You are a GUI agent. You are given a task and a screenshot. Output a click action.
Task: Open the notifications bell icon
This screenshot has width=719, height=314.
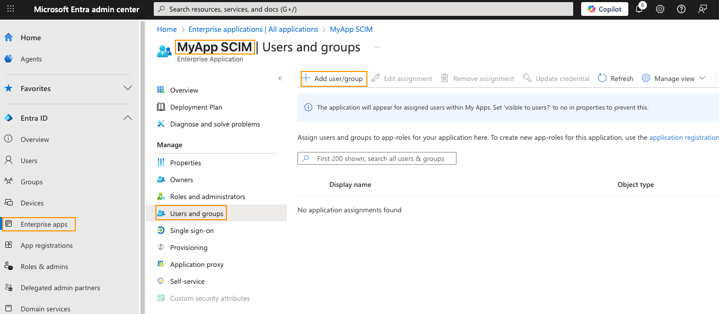(x=639, y=9)
